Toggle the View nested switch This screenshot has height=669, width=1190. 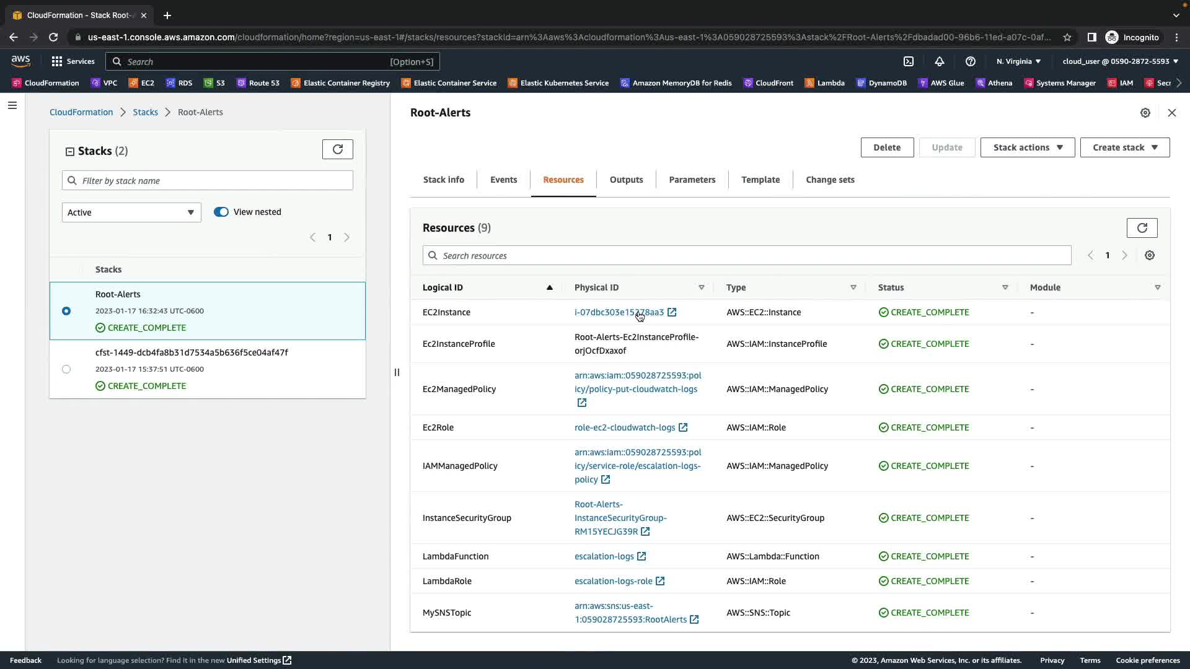pos(221,212)
